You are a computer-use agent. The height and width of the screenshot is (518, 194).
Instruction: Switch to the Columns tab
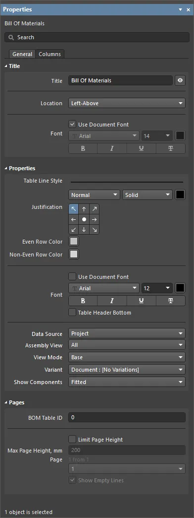click(49, 54)
